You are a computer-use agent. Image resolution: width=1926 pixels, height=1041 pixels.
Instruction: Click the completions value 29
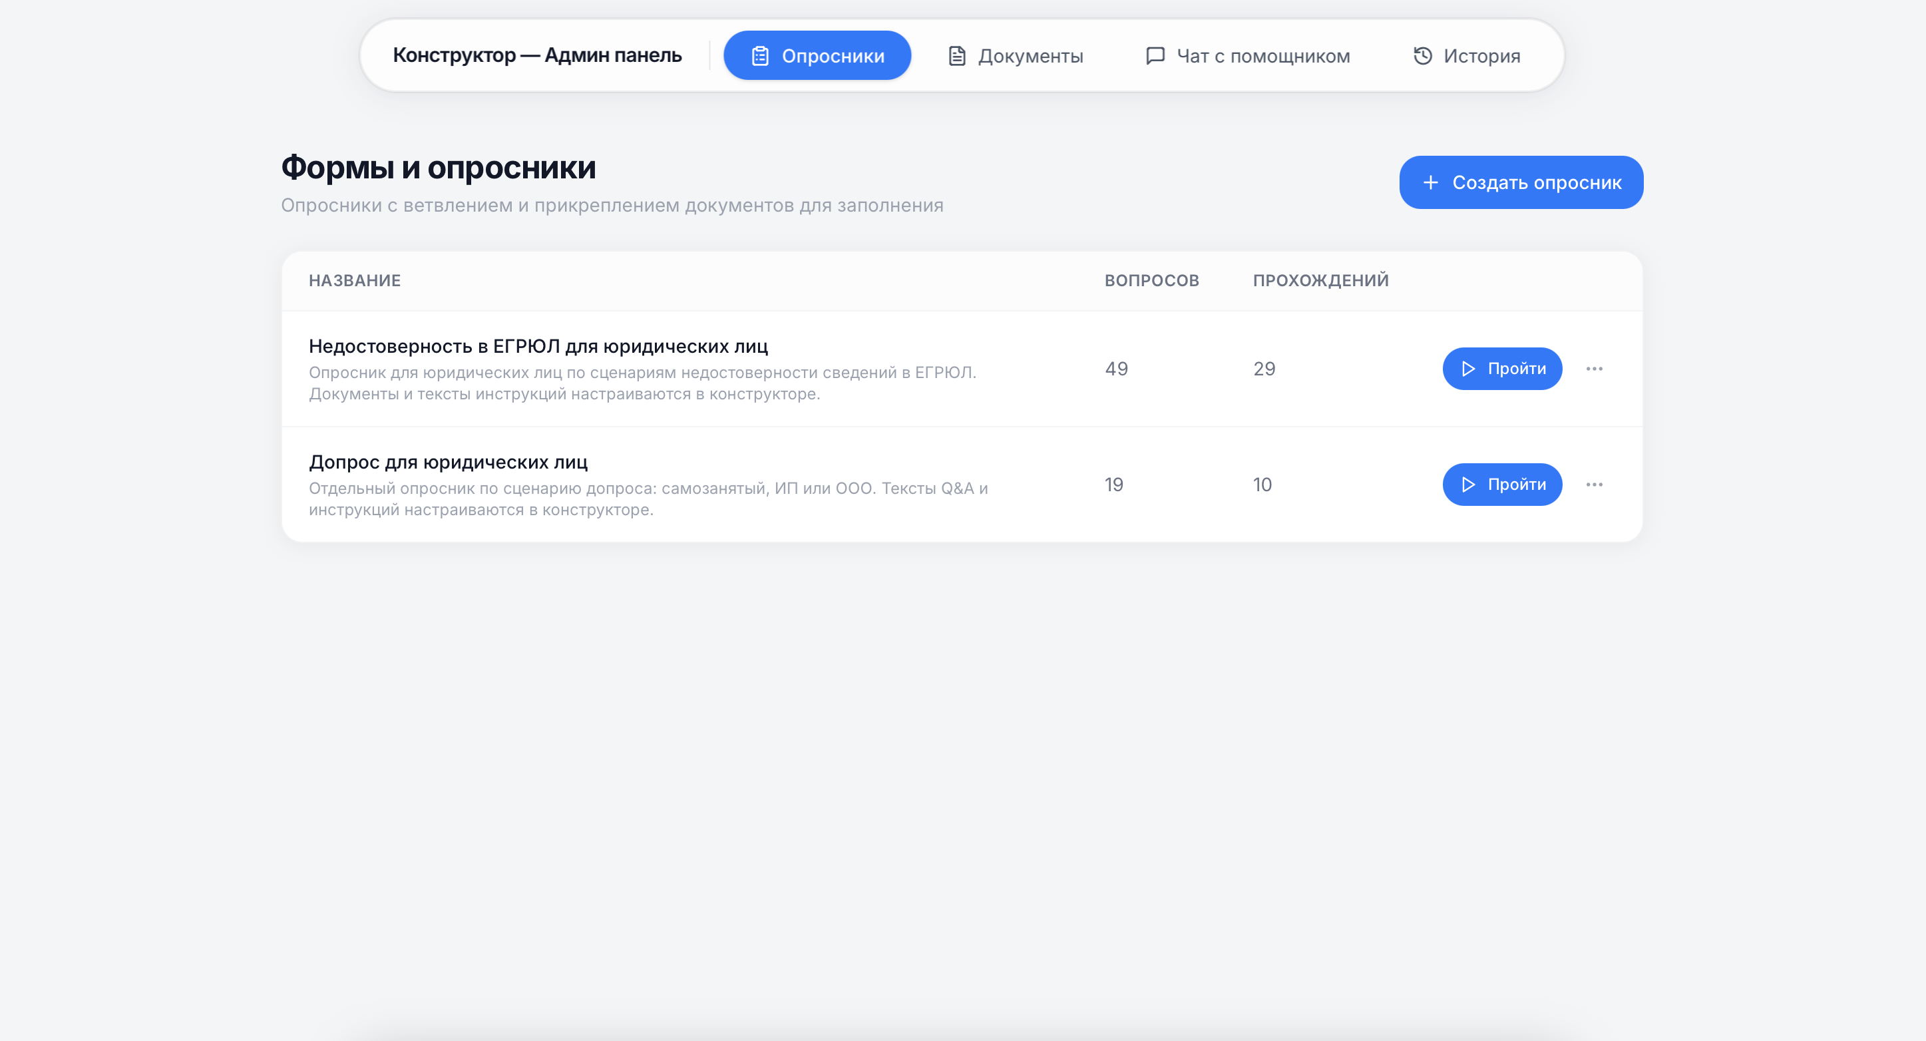1264,369
